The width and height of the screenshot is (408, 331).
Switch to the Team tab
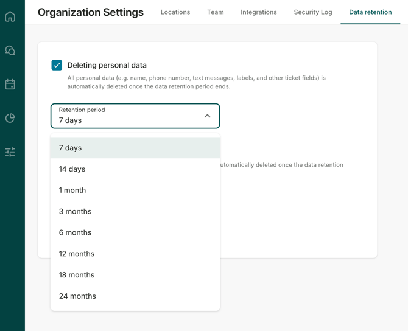tap(216, 12)
